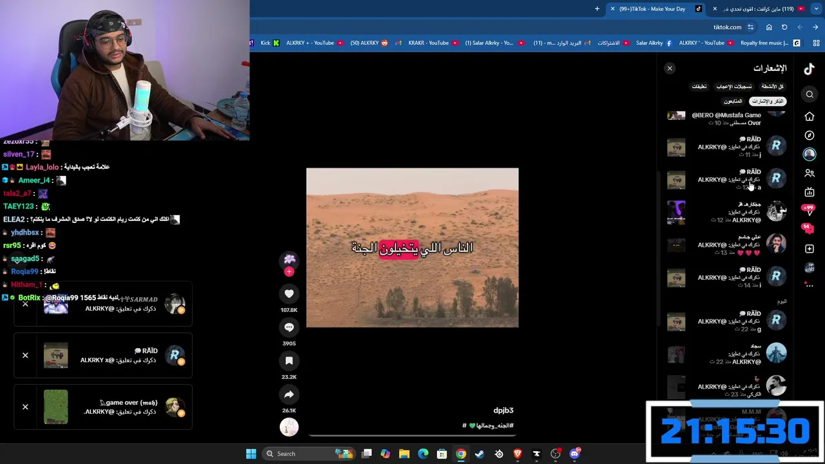The image size is (825, 464).
Task: Open the 'Salar Alkrky' Facebook bookmark
Action: [654, 43]
